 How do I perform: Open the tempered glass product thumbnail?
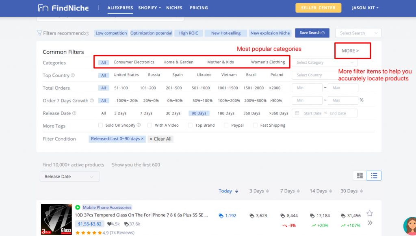56,219
